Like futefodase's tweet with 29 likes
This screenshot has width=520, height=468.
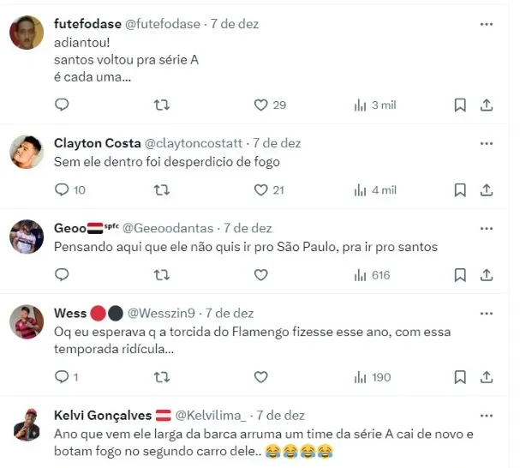[x=261, y=105]
